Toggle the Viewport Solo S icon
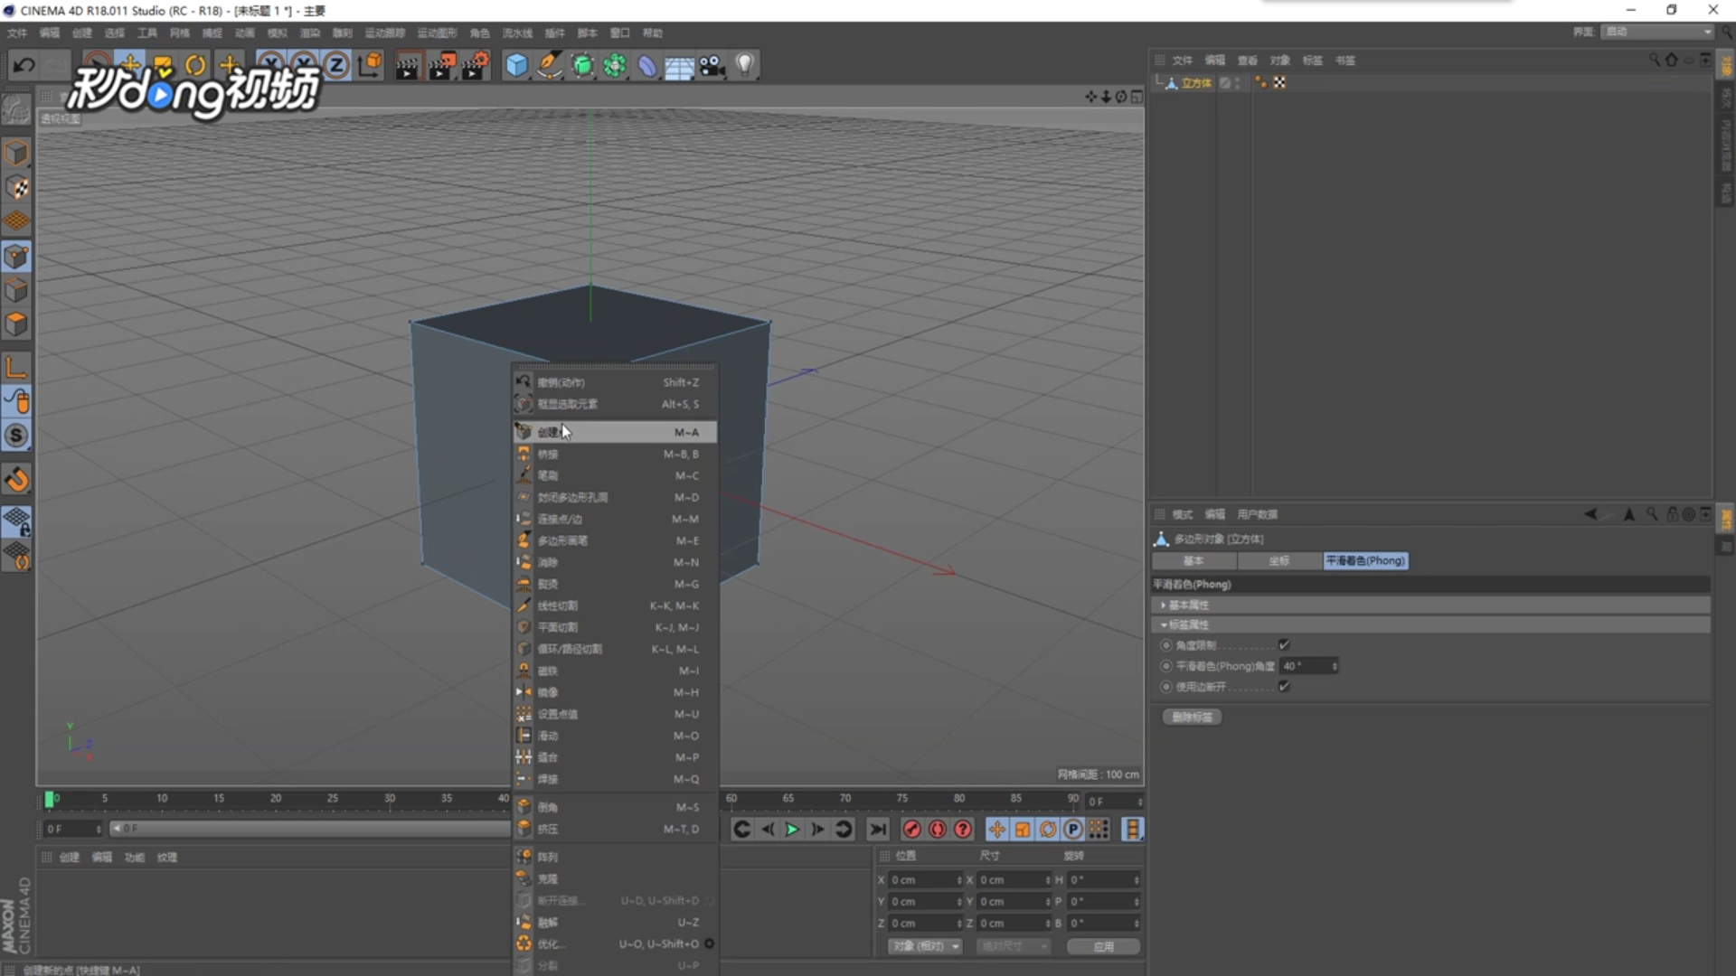The image size is (1736, 976). coord(16,436)
